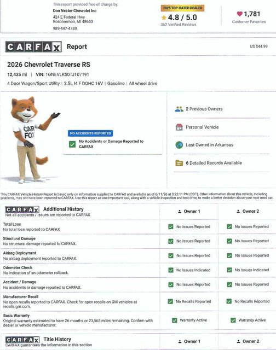Viewport: 276px width, 350px height.
Task: Click the green check for No Accidents Reported
Action: tap(72, 144)
